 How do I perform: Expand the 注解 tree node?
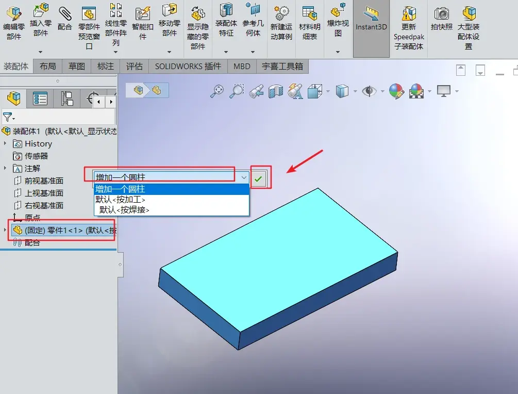[x=5, y=168]
